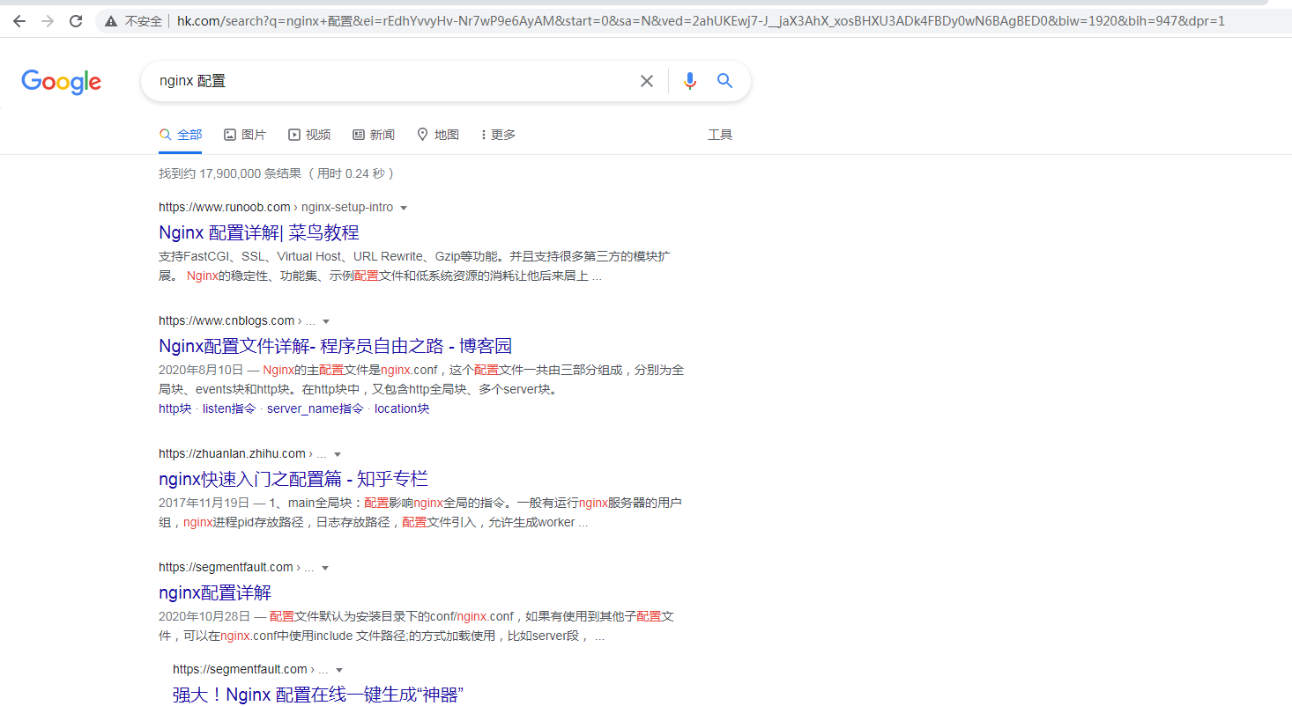Click the result count text 找到约 17,900,000 条结果

tap(230, 173)
